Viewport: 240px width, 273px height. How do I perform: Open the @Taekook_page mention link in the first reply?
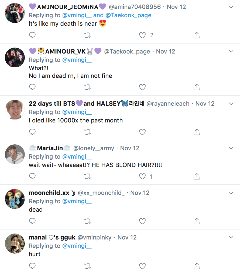point(128,15)
